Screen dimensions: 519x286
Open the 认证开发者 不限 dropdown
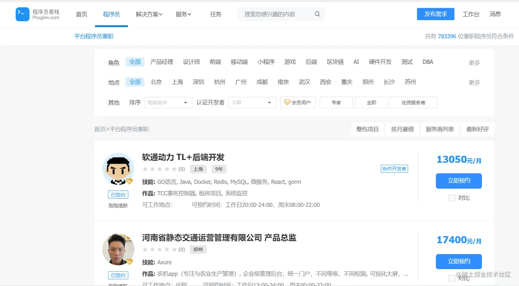tap(252, 102)
